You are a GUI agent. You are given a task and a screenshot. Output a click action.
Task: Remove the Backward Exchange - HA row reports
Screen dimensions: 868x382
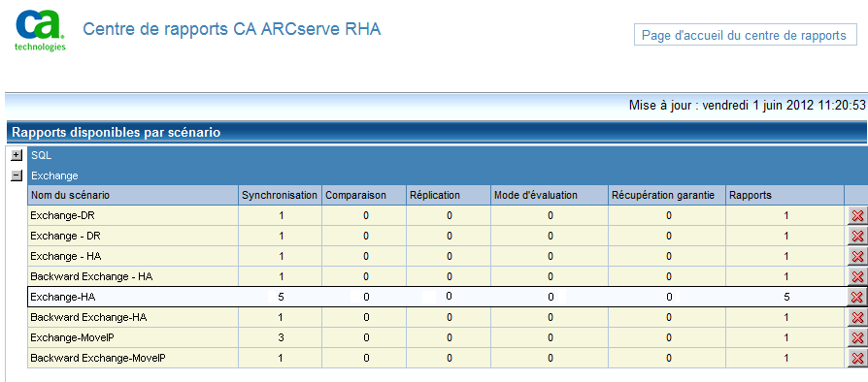coord(857,276)
